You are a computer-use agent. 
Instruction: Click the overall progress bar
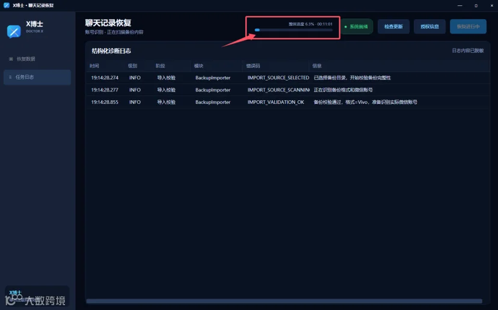pos(294,30)
